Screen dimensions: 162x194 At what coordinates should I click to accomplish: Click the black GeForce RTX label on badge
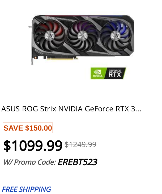point(115,73)
